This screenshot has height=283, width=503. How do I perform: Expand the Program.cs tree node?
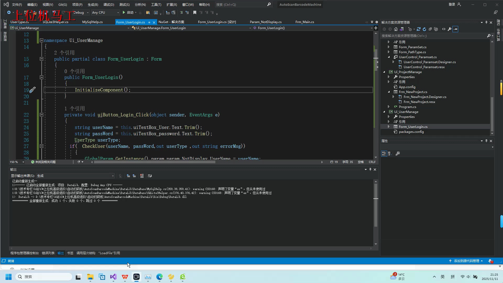click(x=389, y=107)
